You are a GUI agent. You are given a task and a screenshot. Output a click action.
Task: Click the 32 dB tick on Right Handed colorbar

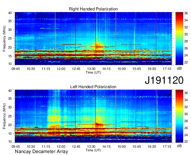click(186, 27)
